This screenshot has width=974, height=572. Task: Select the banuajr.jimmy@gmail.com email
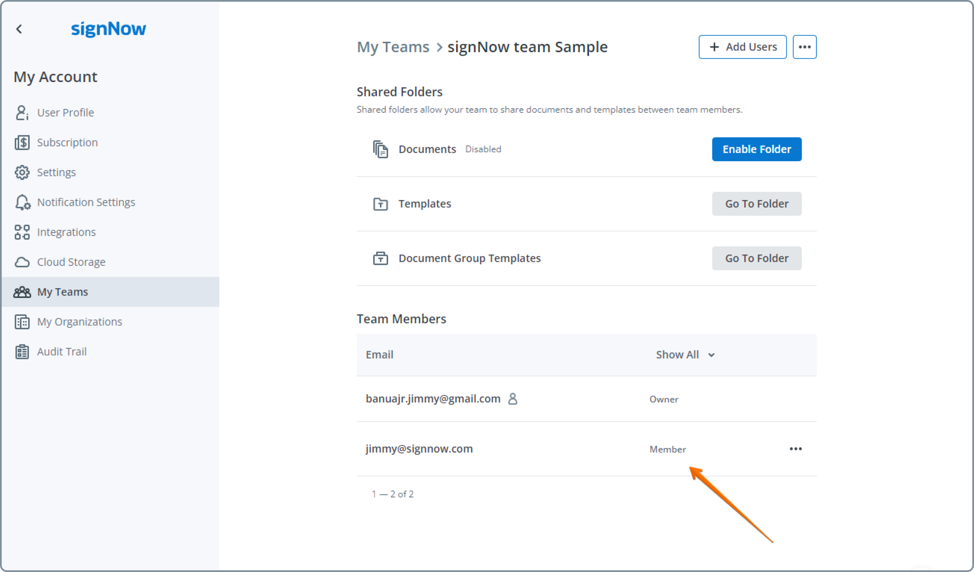pyautogui.click(x=433, y=398)
